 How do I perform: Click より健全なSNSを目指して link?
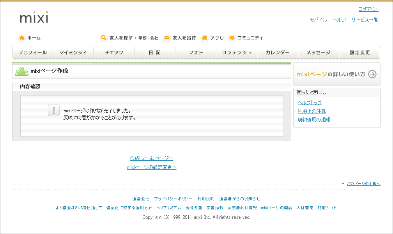coord(79,208)
